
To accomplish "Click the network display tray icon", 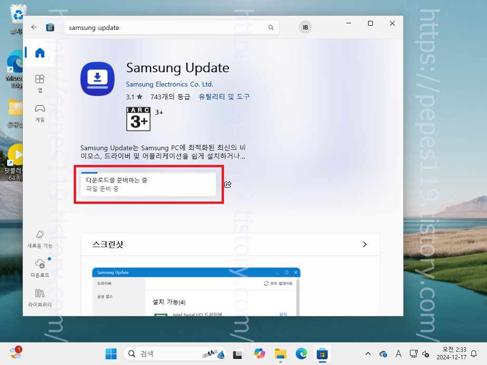I will [x=413, y=354].
